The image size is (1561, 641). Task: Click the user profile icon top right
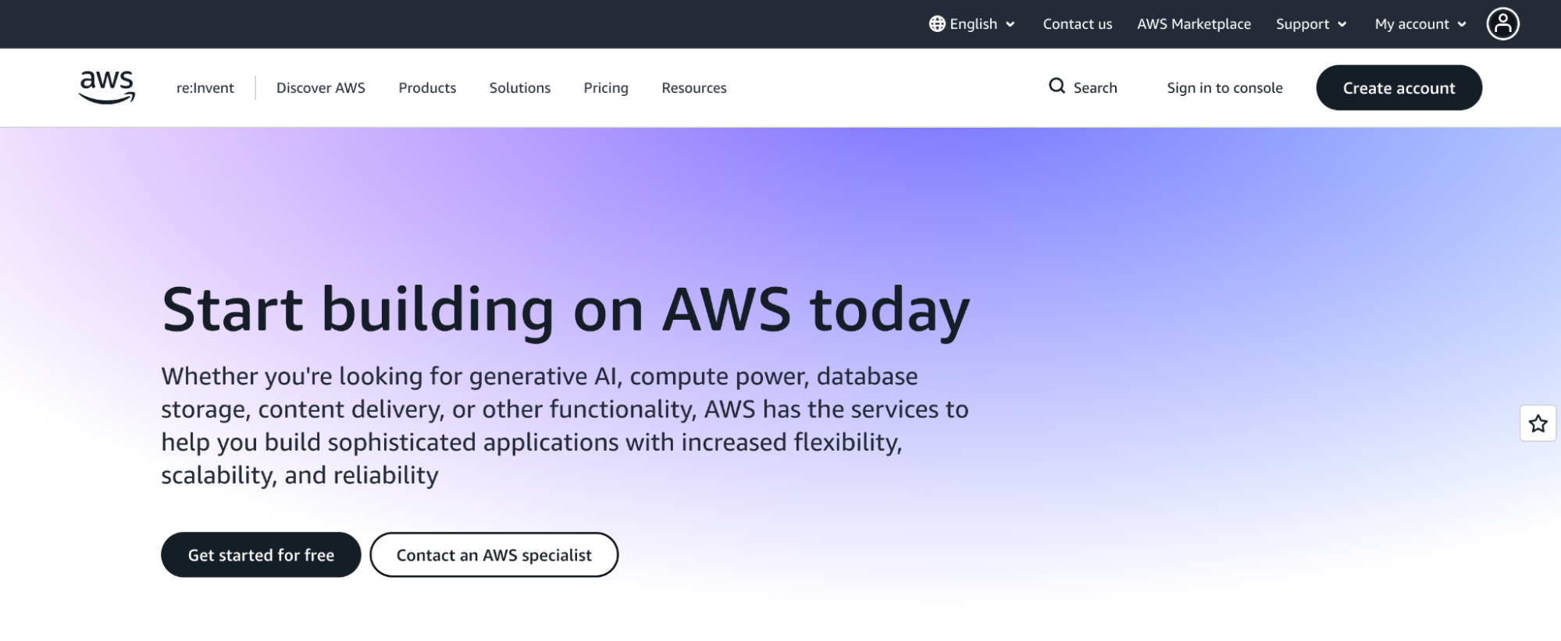(1502, 23)
